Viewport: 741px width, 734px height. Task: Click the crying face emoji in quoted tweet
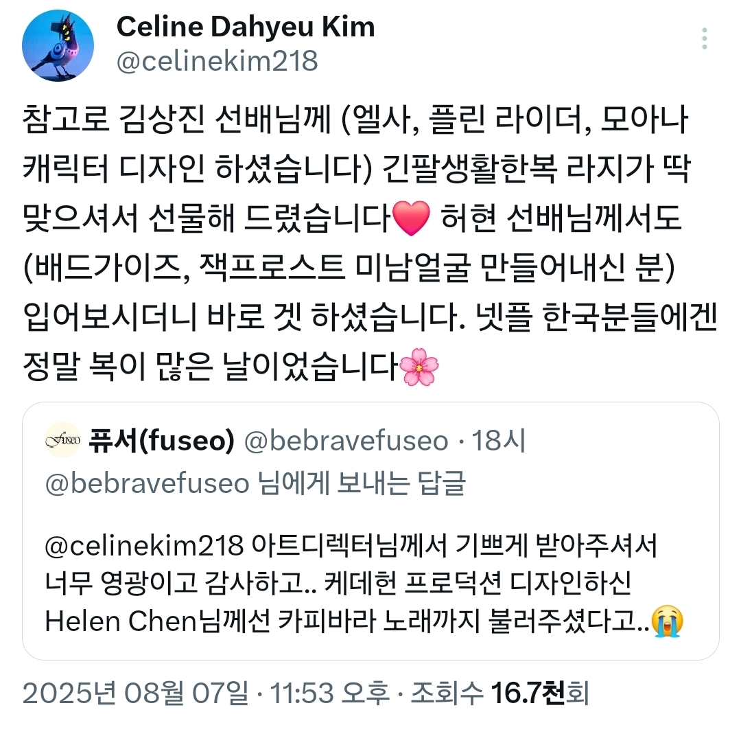(668, 621)
